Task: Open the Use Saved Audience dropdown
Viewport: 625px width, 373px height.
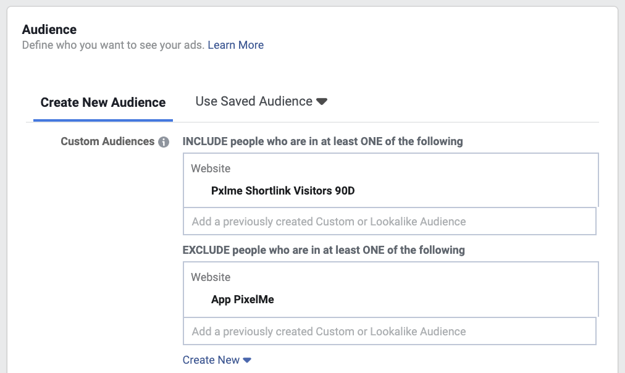Action: point(261,101)
